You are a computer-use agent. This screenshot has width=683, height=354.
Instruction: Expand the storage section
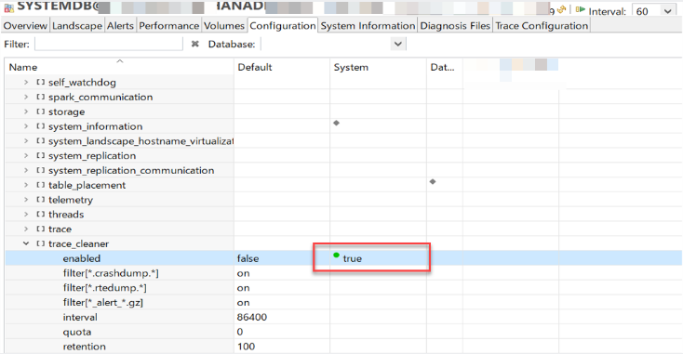tap(26, 111)
